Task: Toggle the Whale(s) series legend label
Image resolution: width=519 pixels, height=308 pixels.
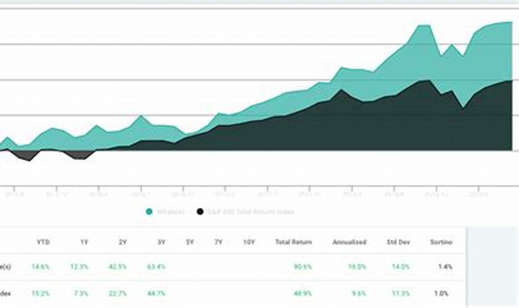Action: click(x=170, y=212)
